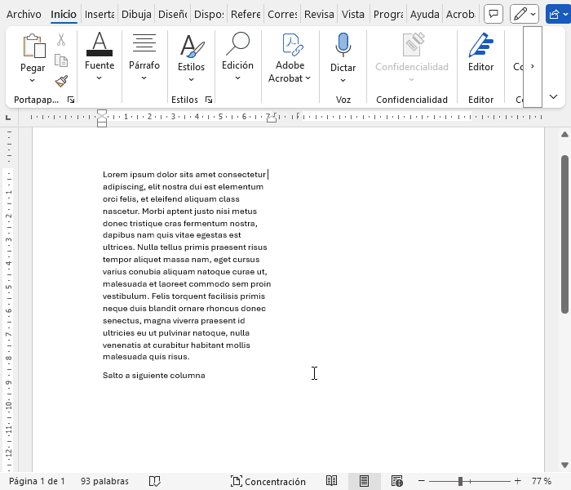Open the spelling check book icon
The image size is (571, 490).
(154, 481)
